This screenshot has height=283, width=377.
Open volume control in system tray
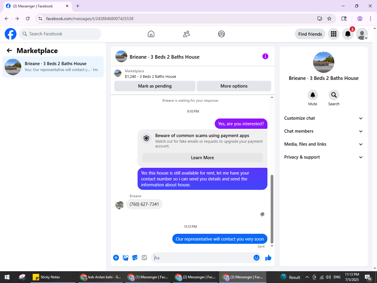pos(328,277)
